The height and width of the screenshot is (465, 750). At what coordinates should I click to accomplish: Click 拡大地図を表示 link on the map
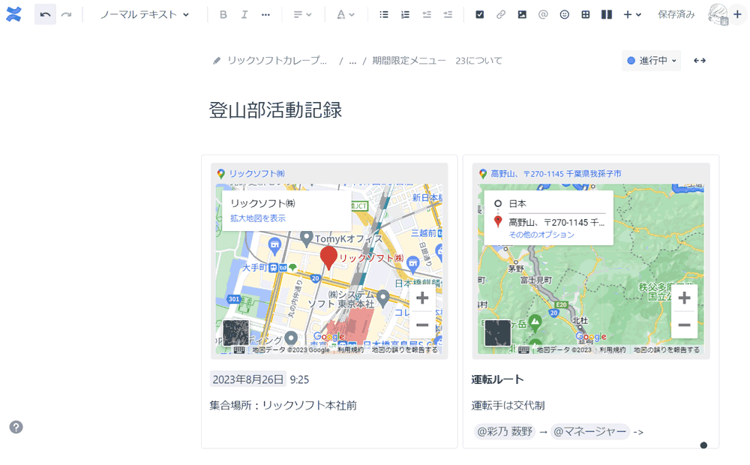(x=258, y=218)
